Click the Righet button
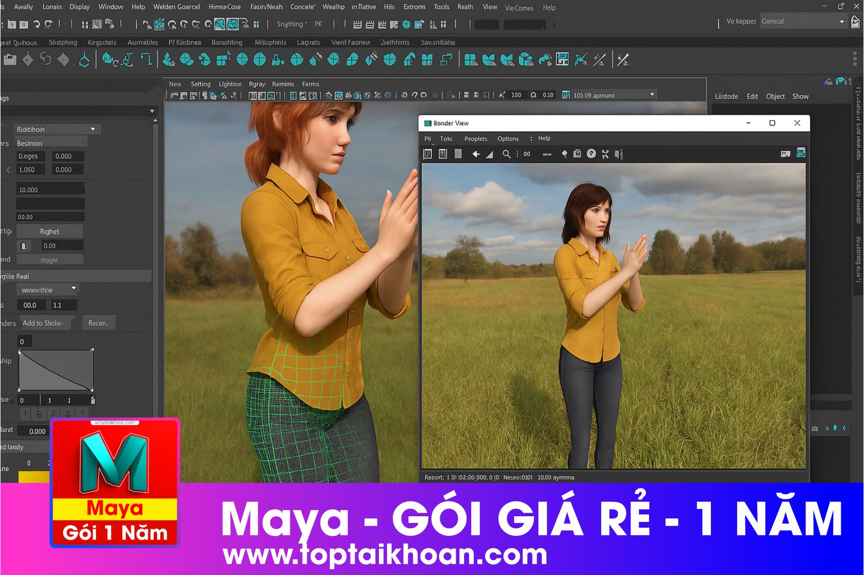 pos(49,231)
